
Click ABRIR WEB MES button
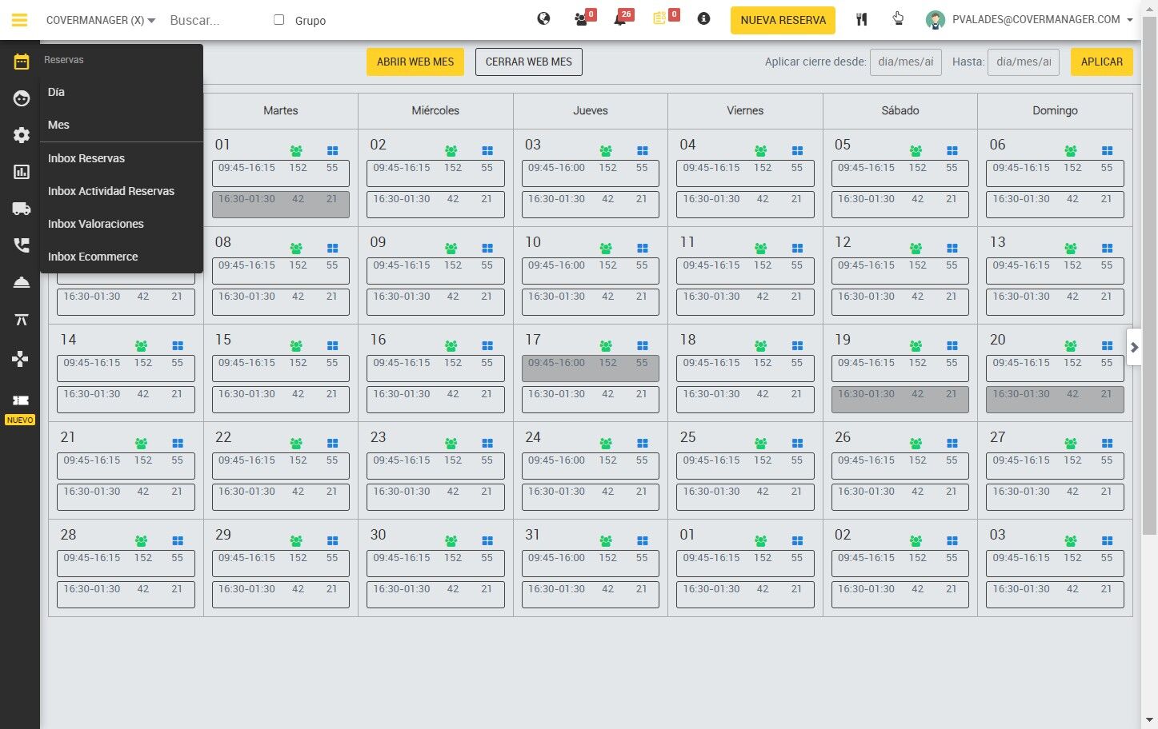point(415,62)
